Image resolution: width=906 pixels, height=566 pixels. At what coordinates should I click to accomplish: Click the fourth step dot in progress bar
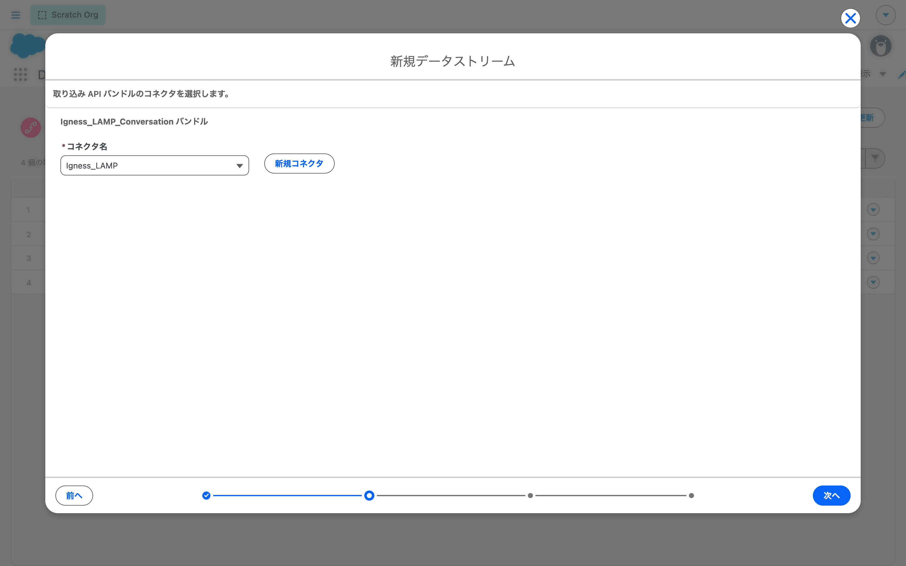click(x=691, y=496)
